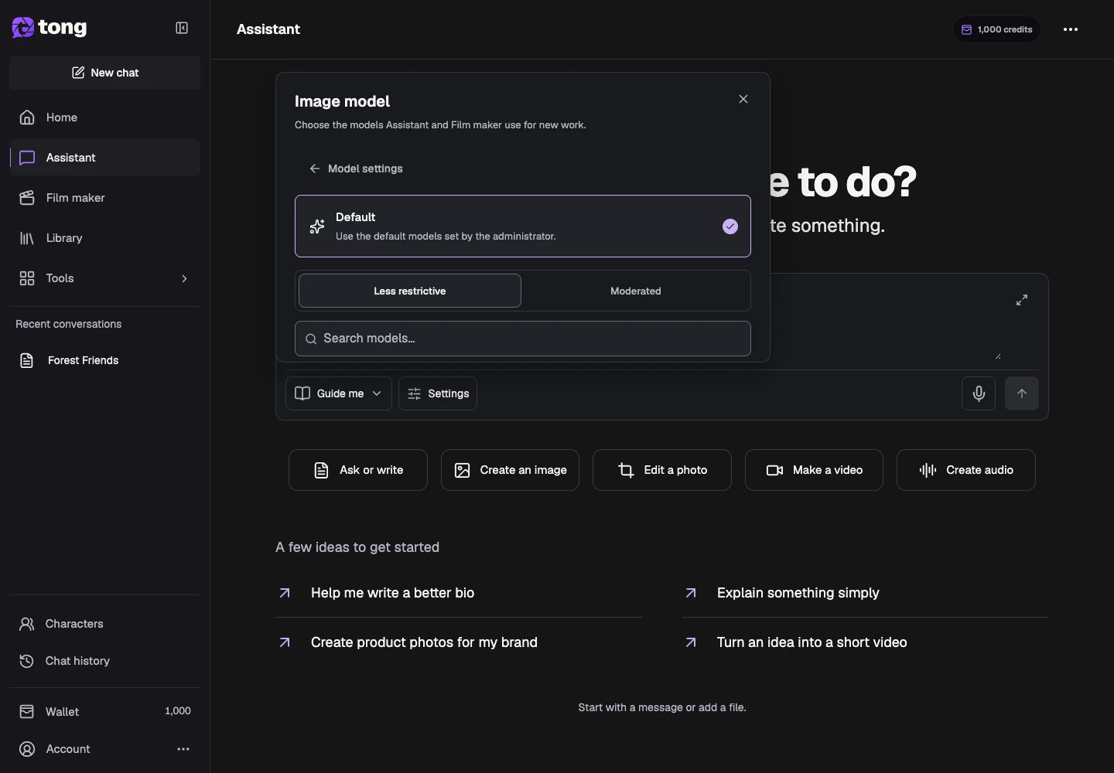Select the Default model option
The image size is (1114, 773).
pyautogui.click(x=523, y=226)
